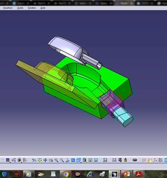167x178 pixels.
Task: Click the Swap Visible Space icon
Action: (96, 160)
